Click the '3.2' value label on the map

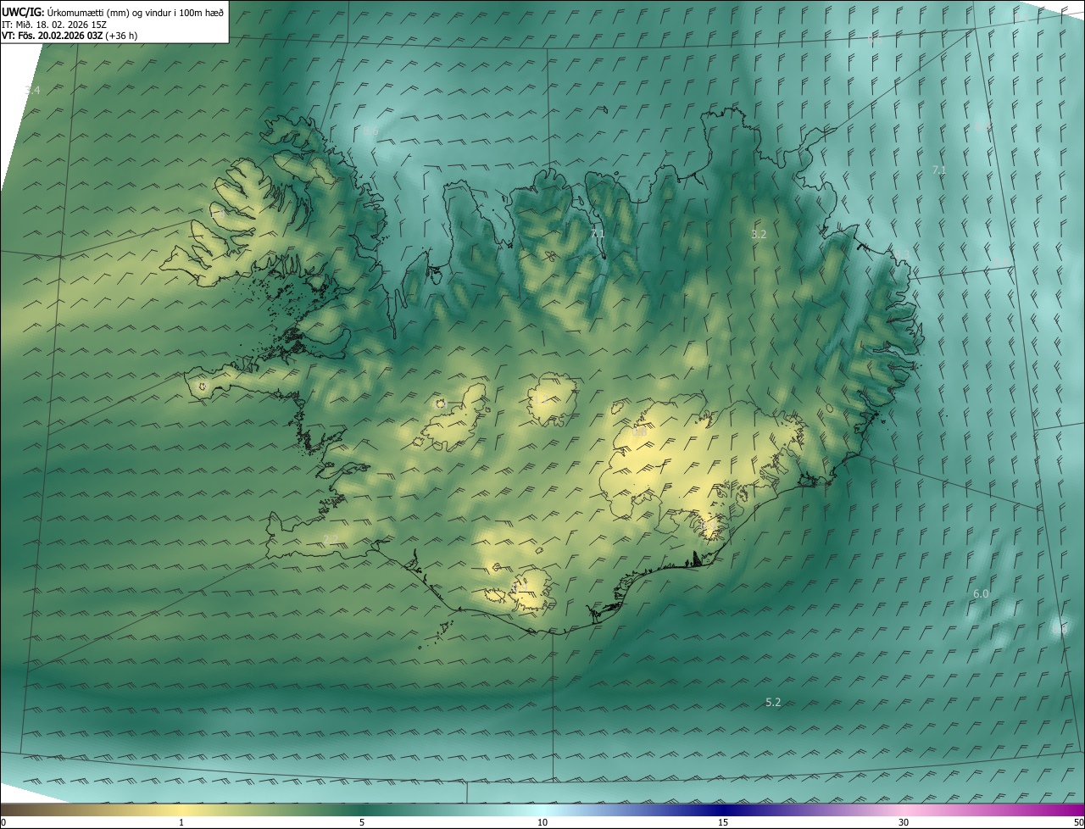pos(759,235)
